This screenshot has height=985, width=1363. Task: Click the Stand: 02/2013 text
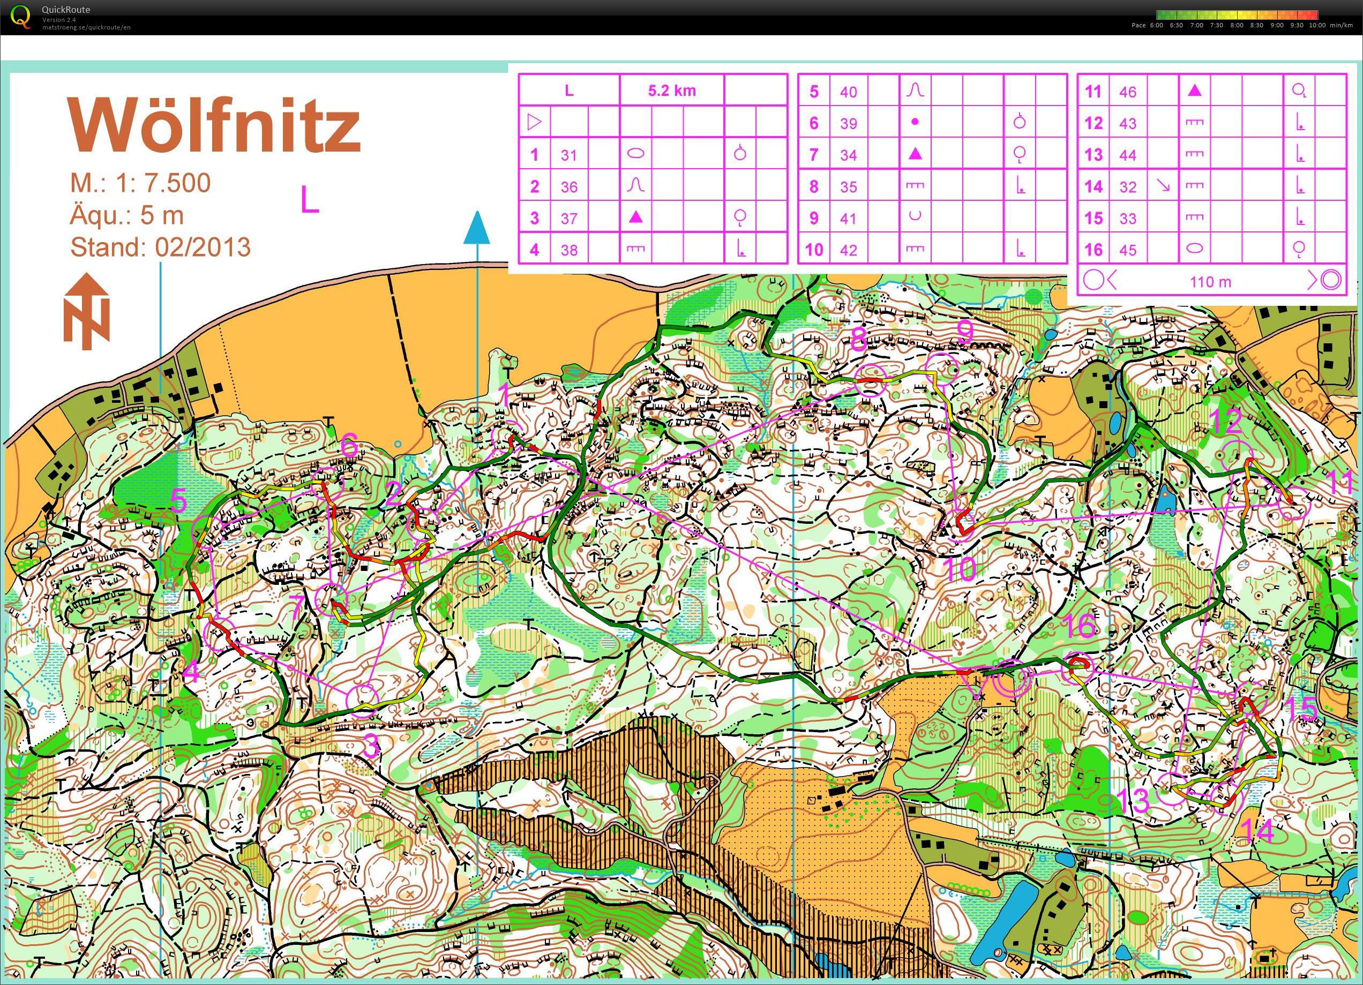(160, 247)
